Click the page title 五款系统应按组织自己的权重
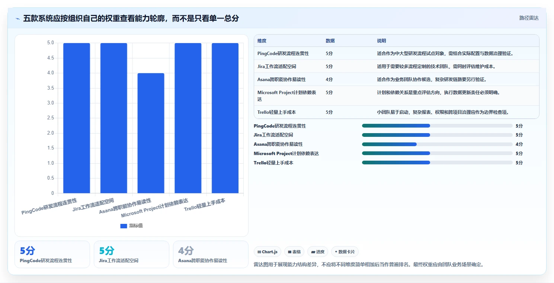The image size is (554, 283). coord(131,18)
